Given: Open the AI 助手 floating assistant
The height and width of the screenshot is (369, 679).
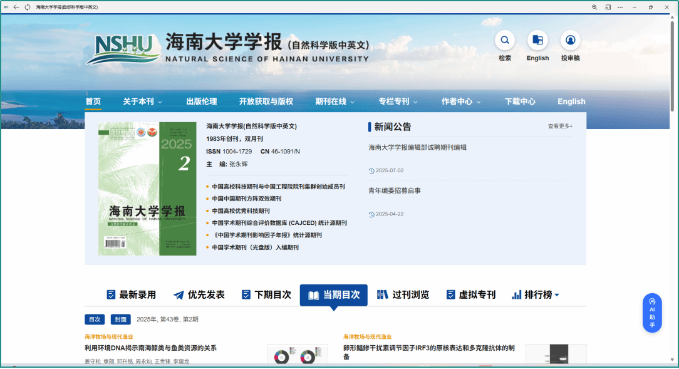Looking at the screenshot, I should point(652,313).
